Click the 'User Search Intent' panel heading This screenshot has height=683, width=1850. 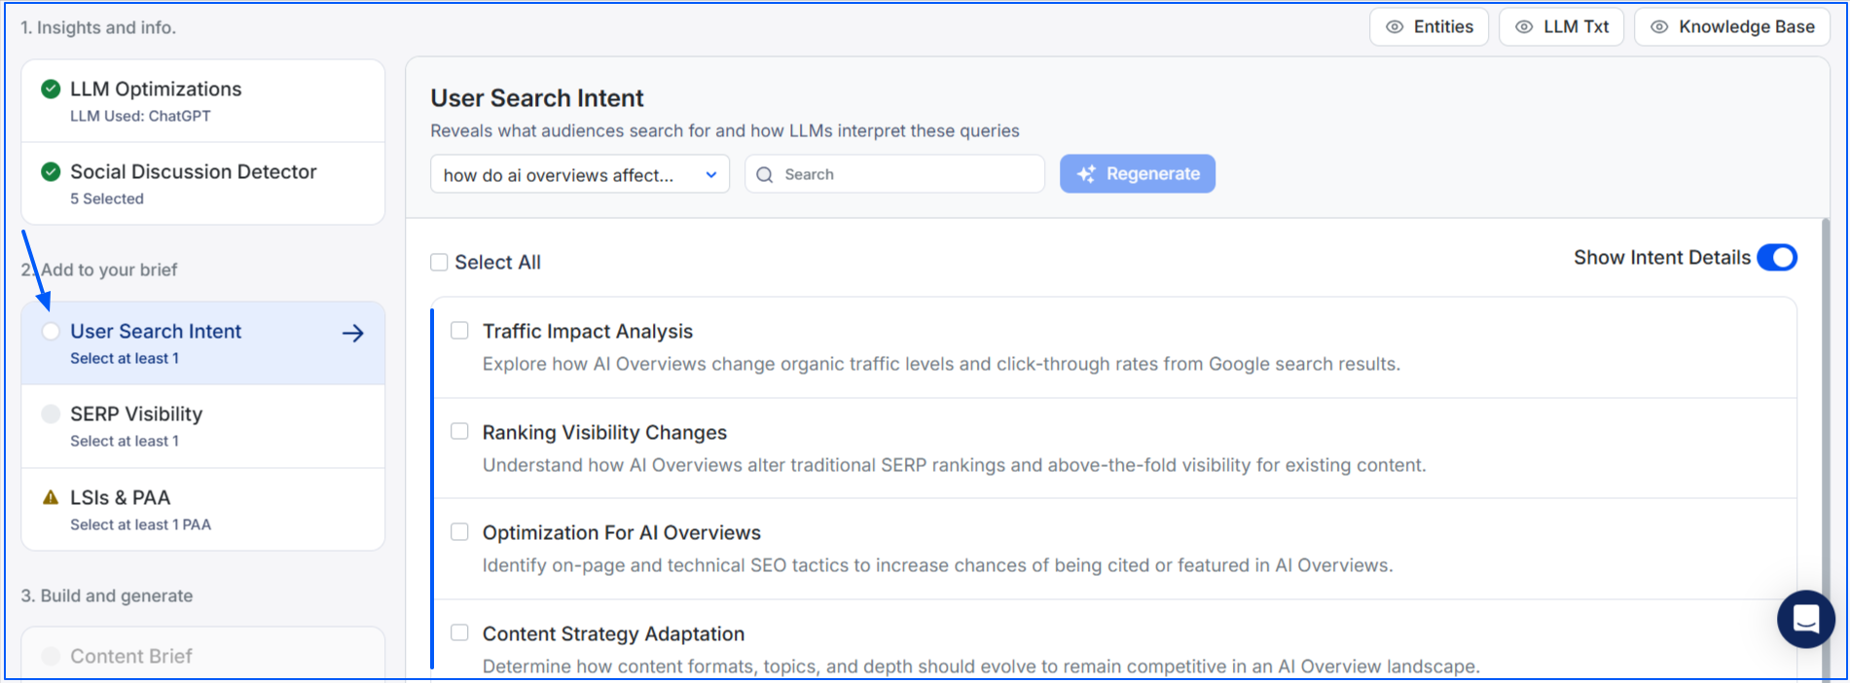[x=537, y=98]
